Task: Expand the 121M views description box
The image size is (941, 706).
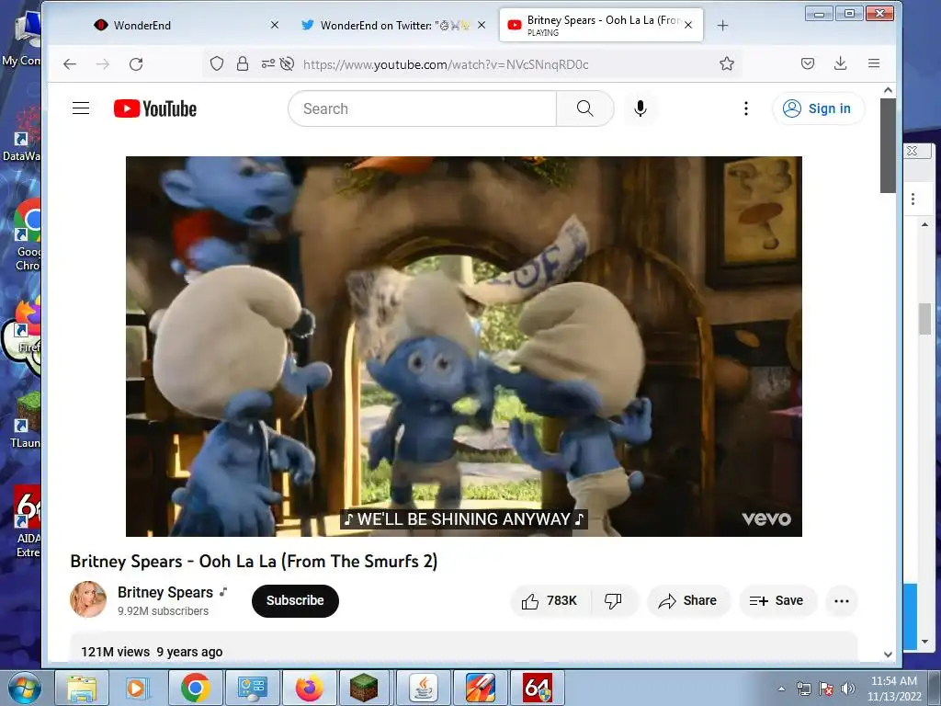Action: tap(463, 648)
